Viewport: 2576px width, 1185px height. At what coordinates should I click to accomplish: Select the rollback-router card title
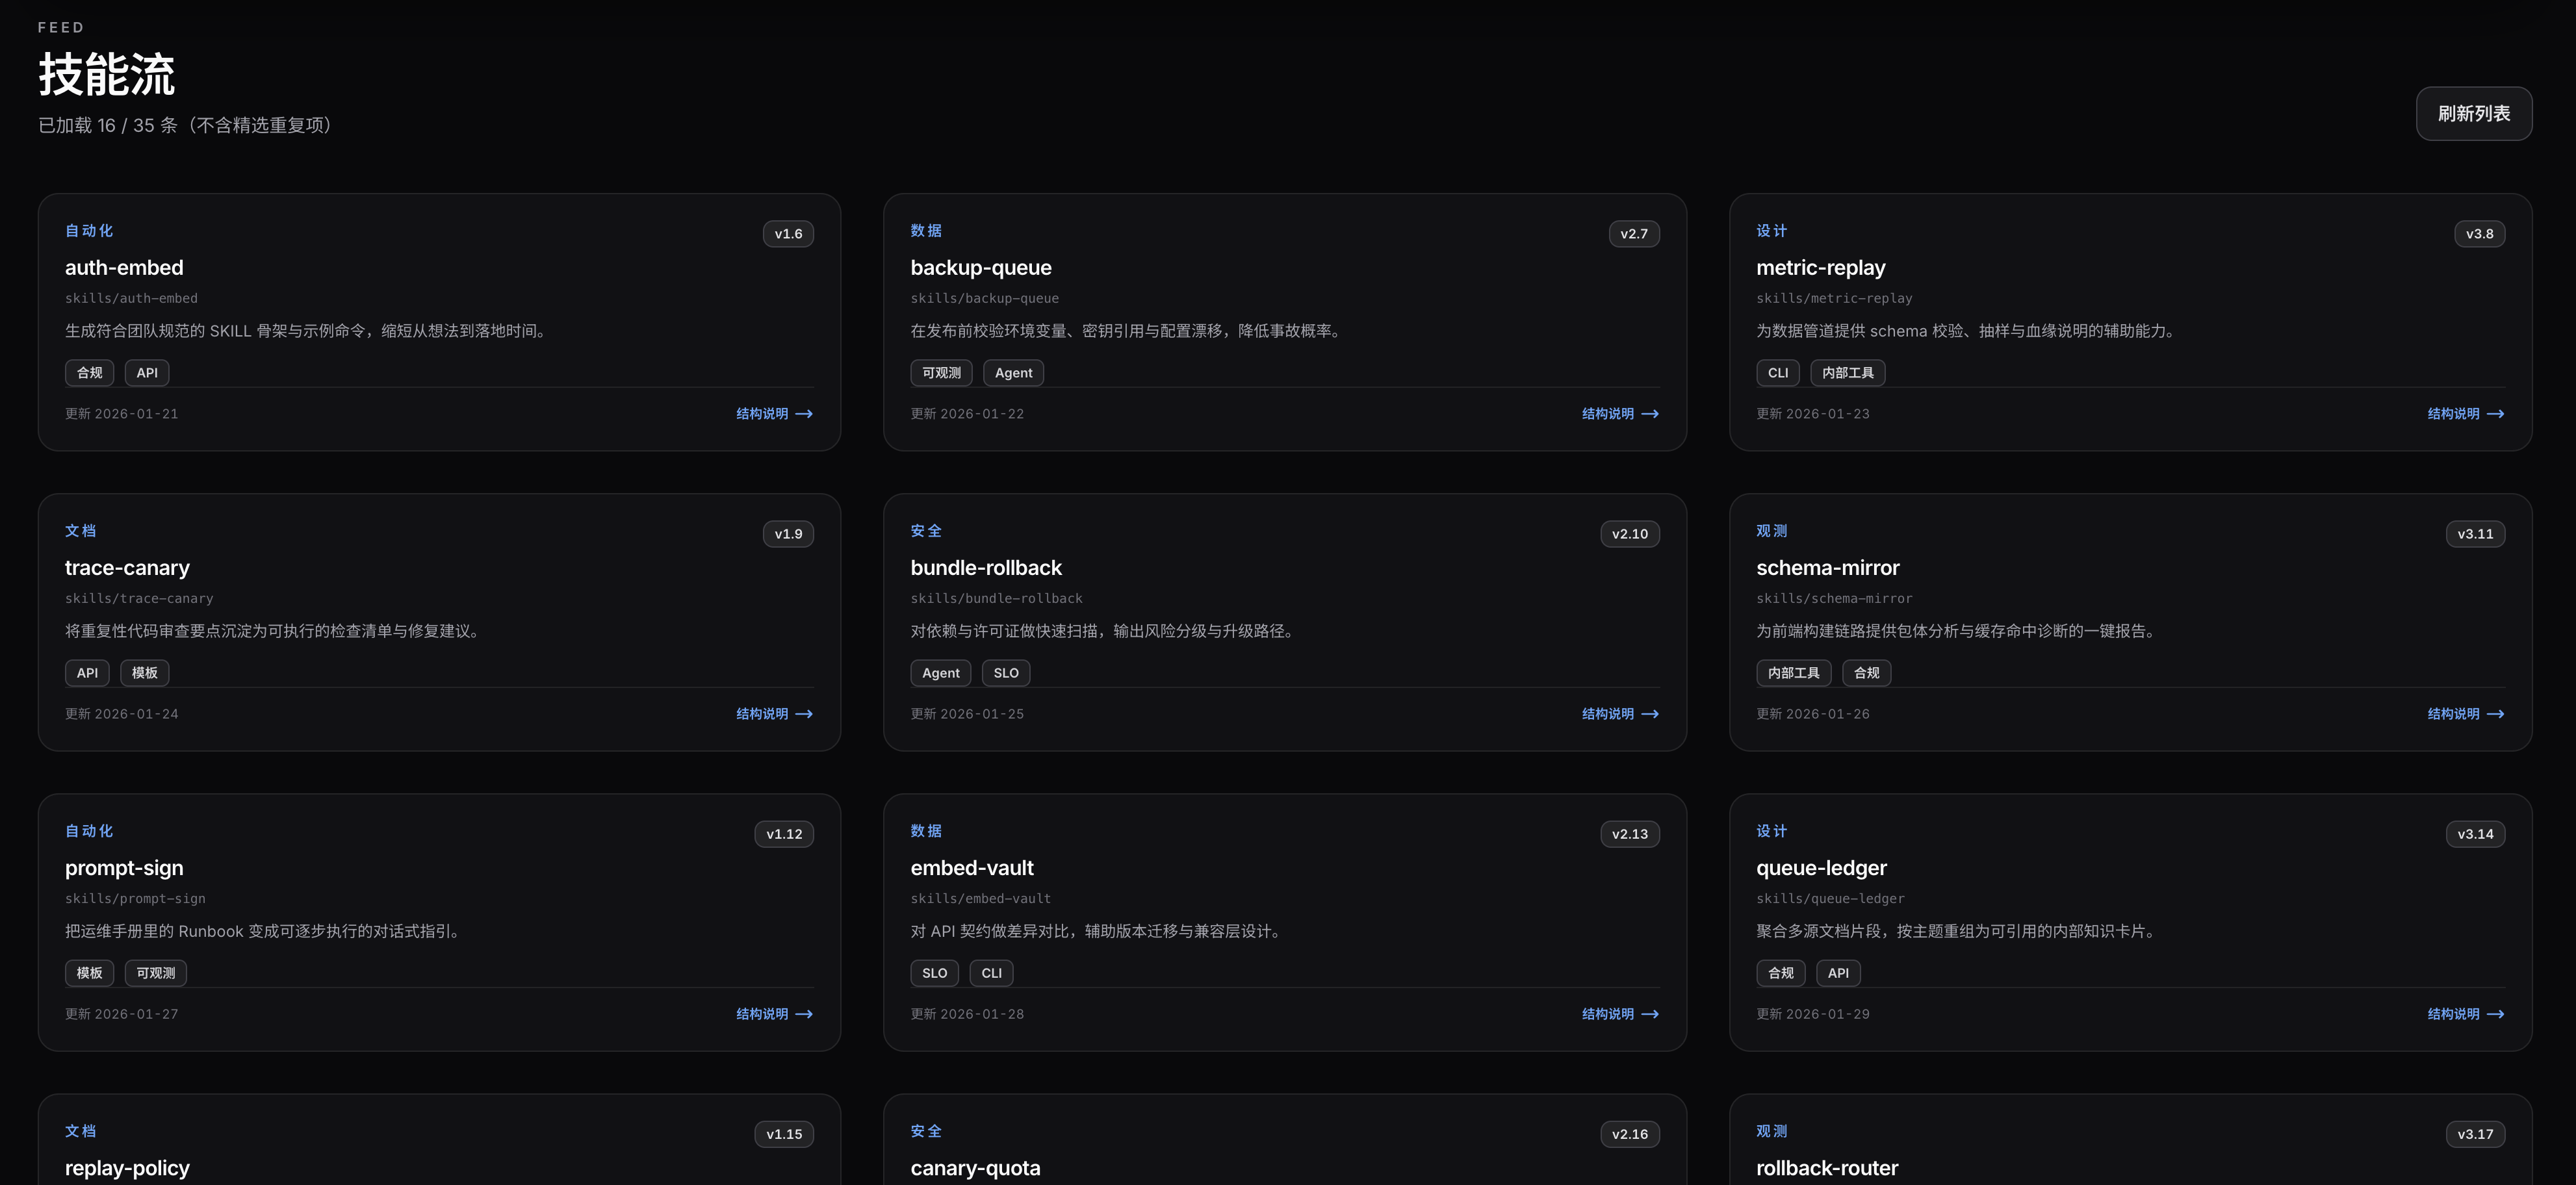click(x=1827, y=1168)
